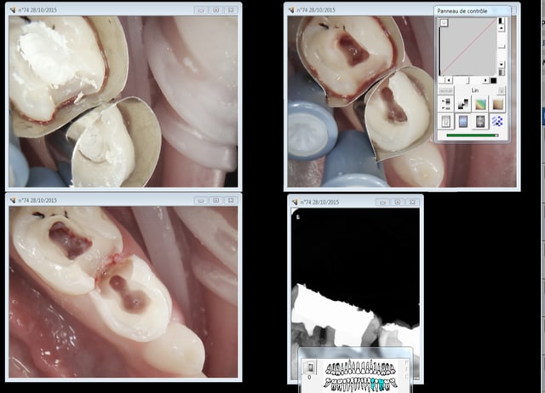Click the grayscale invert icon in control panel
545x393 pixels.
click(463, 103)
